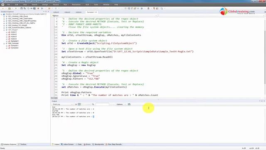Click the Output search input field
This screenshot has width=266, height=150.
point(102,104)
